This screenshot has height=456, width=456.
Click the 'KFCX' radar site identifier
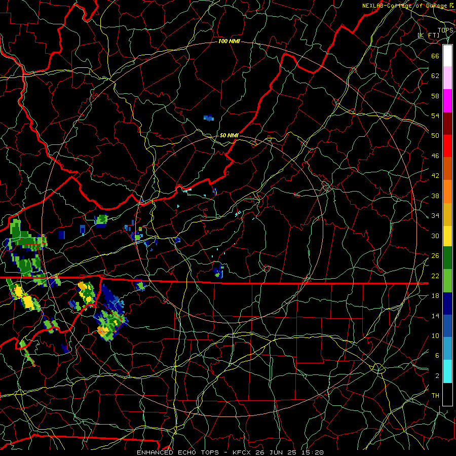(x=243, y=452)
